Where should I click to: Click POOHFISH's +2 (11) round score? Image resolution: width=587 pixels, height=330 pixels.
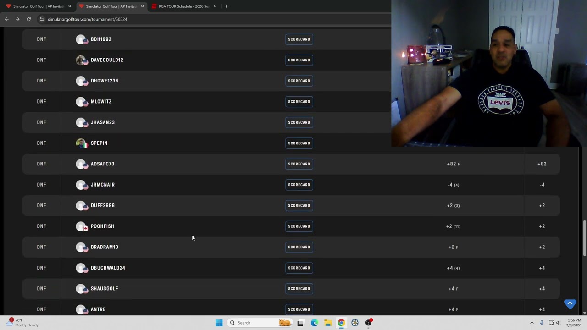click(x=453, y=226)
